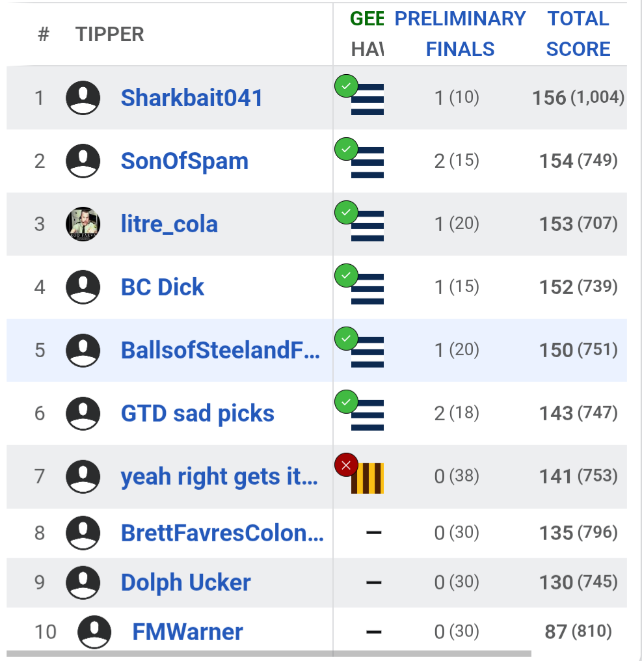642x661 pixels.
Task: Click the 153 total score for litre_cola
Action: click(556, 224)
